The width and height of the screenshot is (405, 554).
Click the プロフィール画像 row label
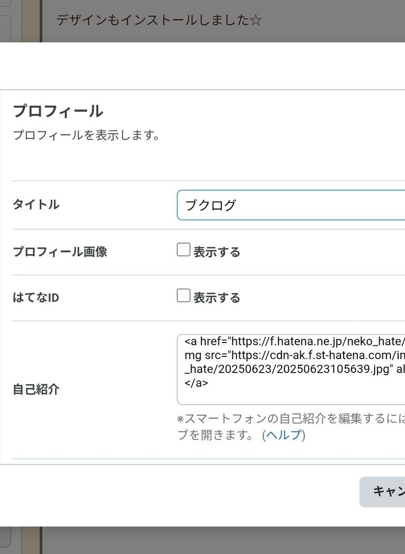[60, 252]
